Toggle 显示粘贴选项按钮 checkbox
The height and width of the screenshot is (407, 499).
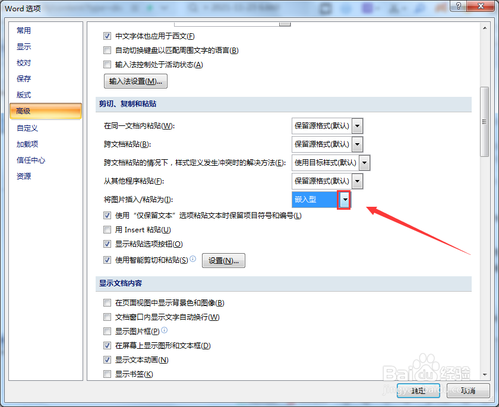108,244
